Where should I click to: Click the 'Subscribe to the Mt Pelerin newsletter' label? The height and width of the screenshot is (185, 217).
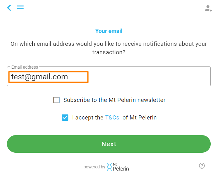(x=114, y=100)
